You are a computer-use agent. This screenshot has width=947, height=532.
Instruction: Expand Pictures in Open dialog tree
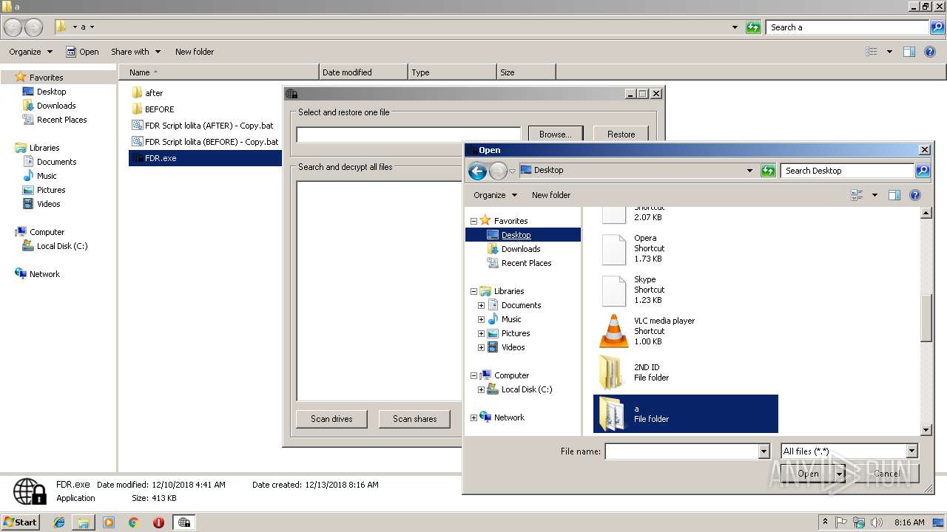[x=481, y=333]
